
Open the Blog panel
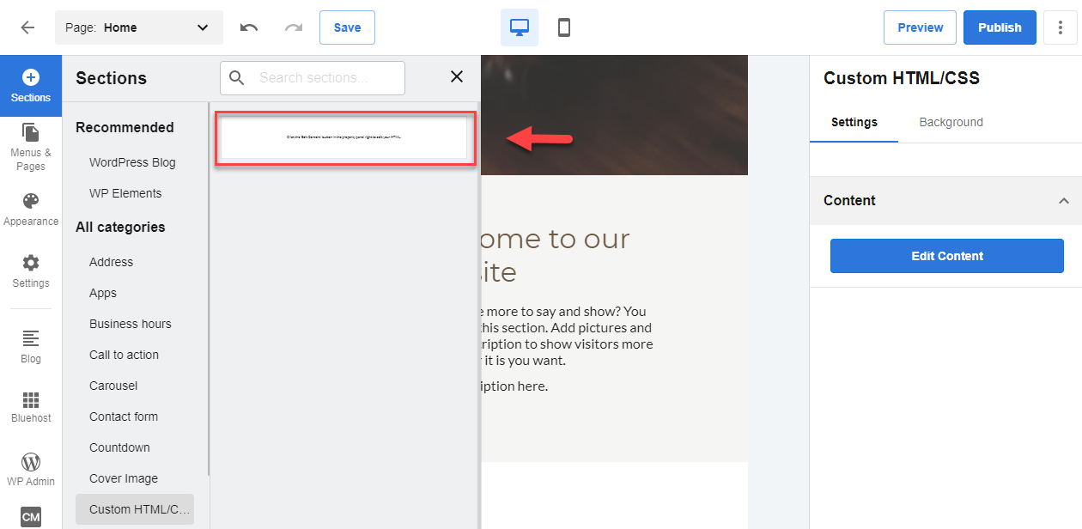point(31,346)
